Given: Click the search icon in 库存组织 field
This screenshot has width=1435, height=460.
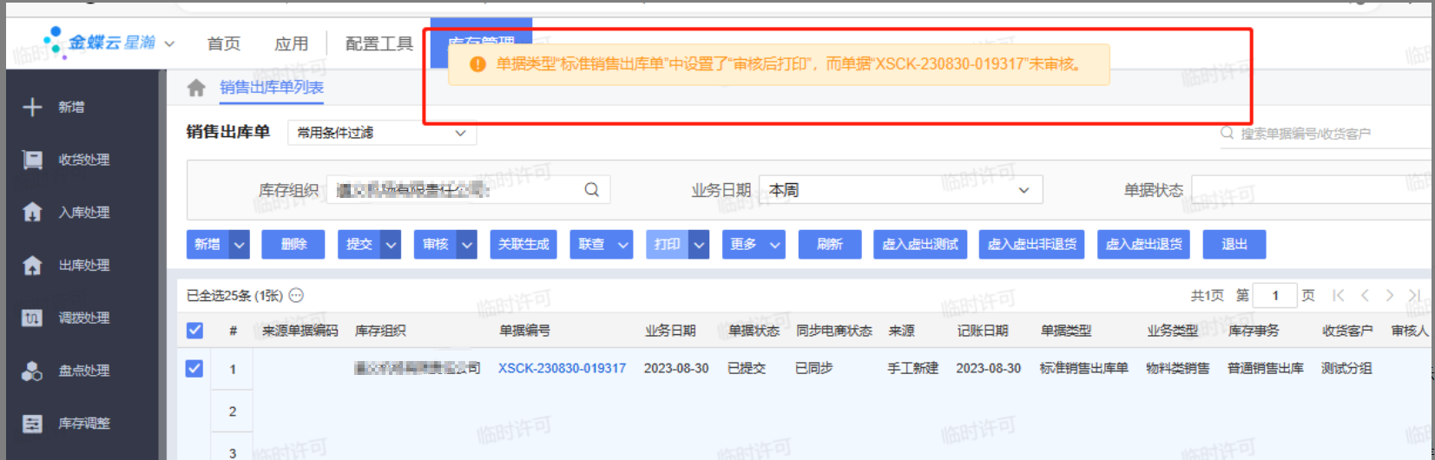Looking at the screenshot, I should click(x=591, y=190).
